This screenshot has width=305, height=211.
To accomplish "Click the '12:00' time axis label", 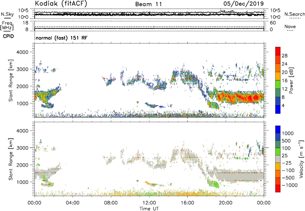I will (149, 203).
